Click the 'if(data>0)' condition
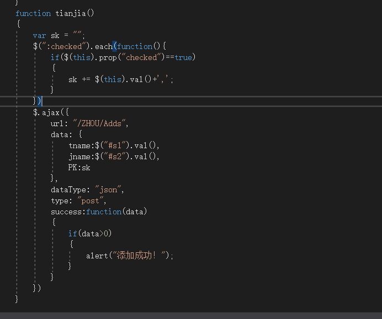The height and width of the screenshot is (319, 382). tap(90, 234)
